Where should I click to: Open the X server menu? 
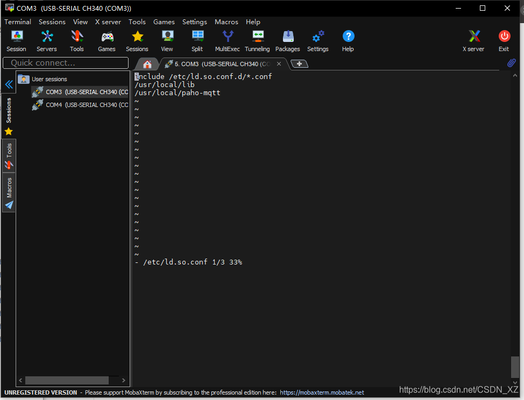[x=108, y=22]
